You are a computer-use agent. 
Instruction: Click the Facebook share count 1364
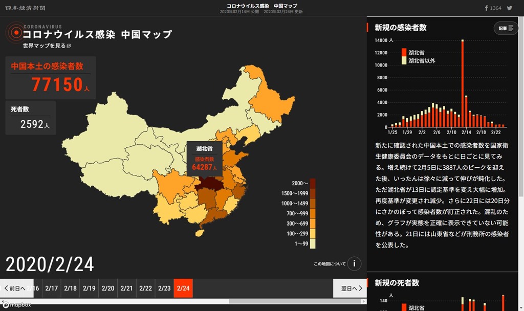(x=495, y=8)
